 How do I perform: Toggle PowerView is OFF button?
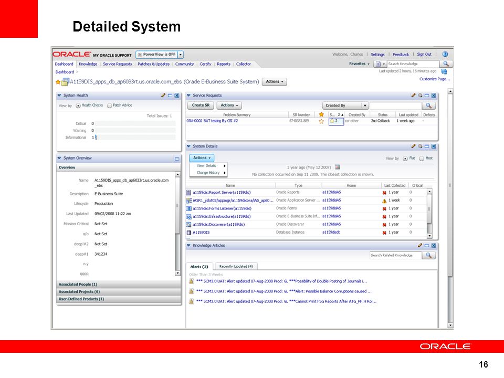point(156,55)
